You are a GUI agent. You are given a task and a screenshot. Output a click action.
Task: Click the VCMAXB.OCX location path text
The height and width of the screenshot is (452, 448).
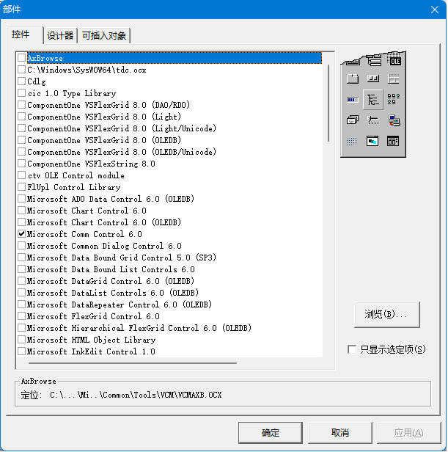point(136,395)
